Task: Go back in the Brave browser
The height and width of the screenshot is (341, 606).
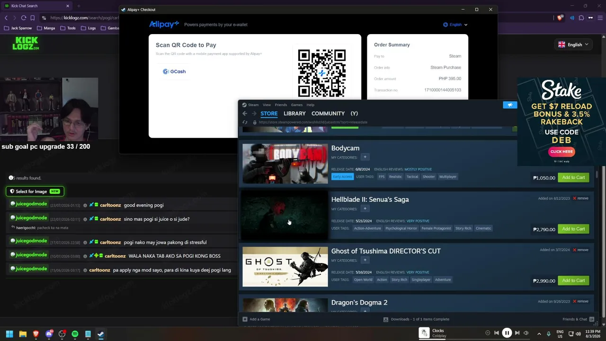Action: pos(6,18)
